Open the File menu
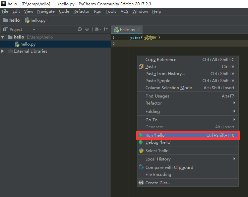 click(x=5, y=11)
